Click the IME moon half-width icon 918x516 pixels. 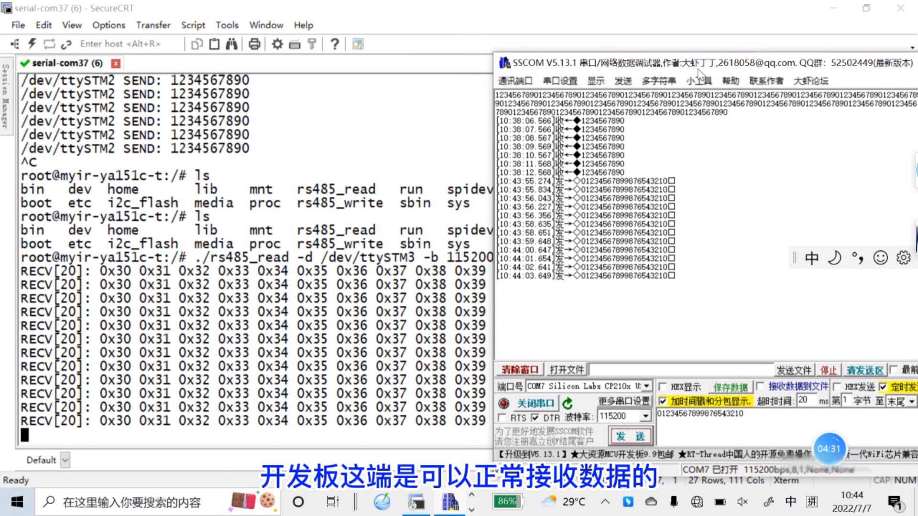[x=834, y=258]
